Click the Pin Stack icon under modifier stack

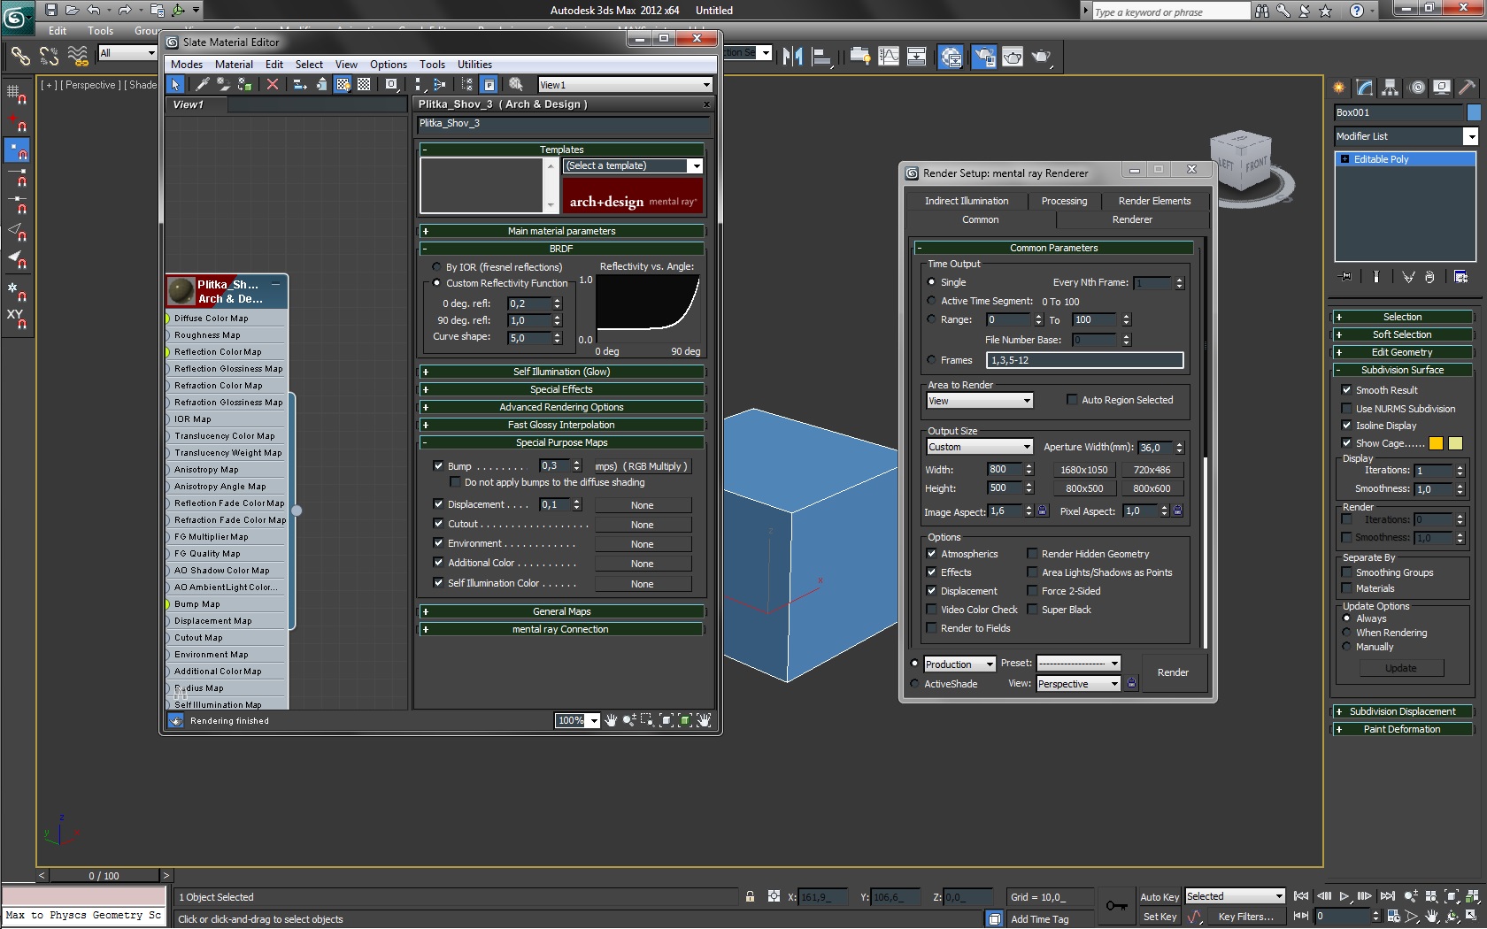tap(1345, 277)
